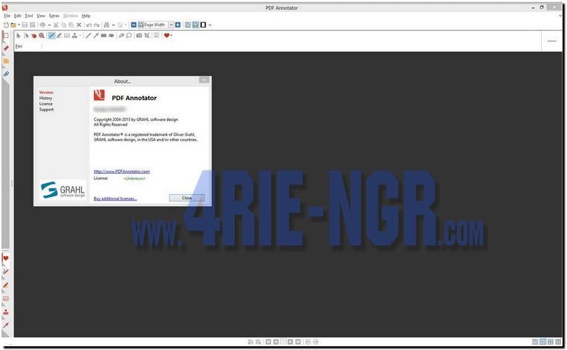Open the Stamp toolbox sidebar tab
567x350 pixels.
[5, 312]
